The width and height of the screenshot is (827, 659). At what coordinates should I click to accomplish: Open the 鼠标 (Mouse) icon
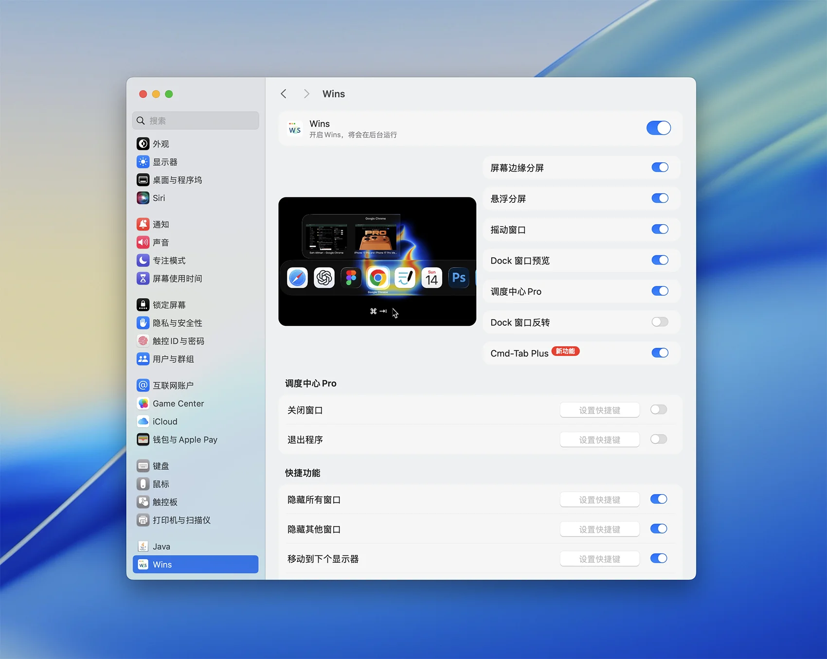click(x=143, y=484)
